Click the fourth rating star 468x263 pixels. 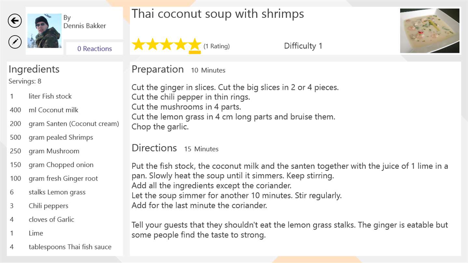(180, 44)
